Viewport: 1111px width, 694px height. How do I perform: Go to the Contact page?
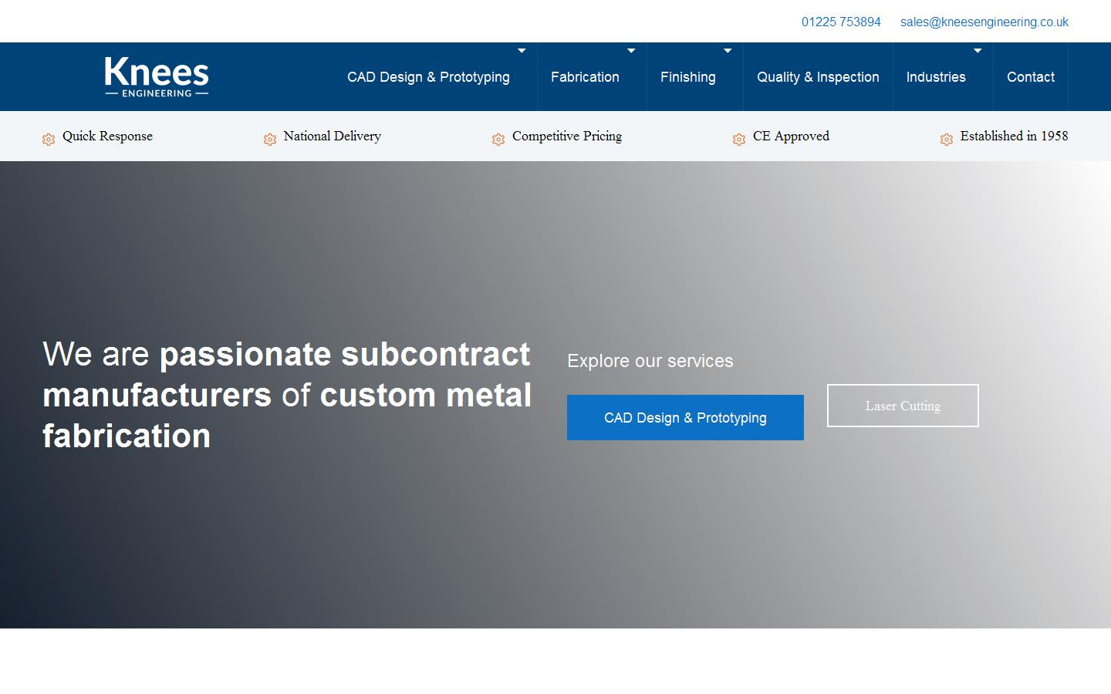(x=1031, y=77)
